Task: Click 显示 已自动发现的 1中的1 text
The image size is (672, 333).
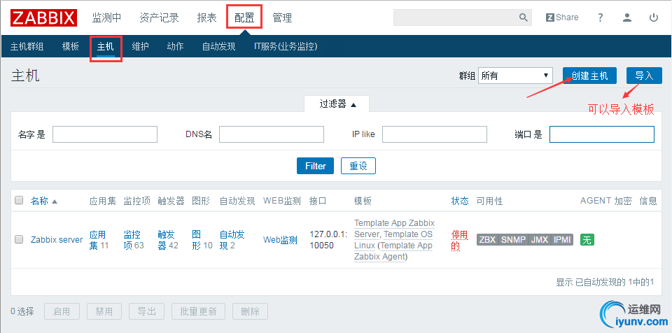Action: pos(605,282)
